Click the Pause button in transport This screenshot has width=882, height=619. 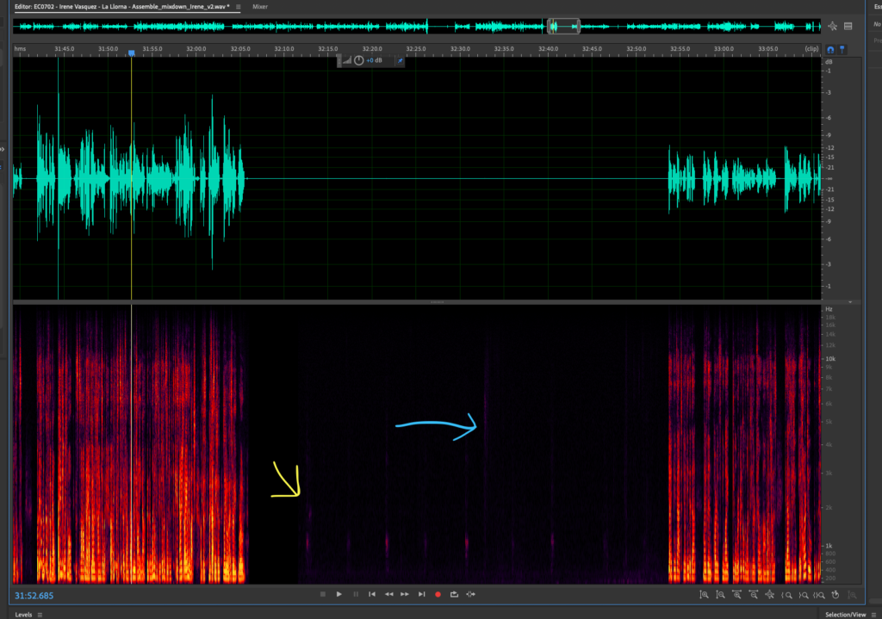tap(356, 594)
